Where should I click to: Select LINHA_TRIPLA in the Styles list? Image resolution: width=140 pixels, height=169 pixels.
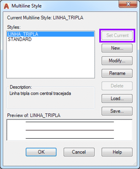click(51, 34)
